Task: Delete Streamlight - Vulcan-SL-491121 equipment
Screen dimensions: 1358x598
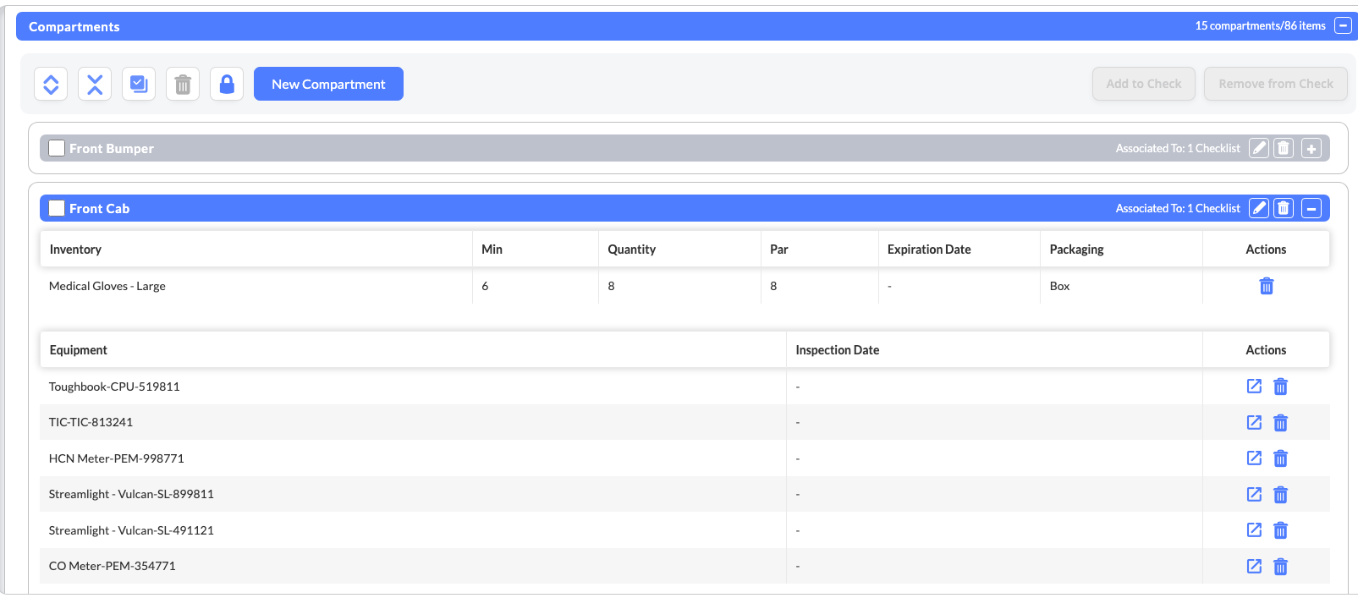Action: point(1280,530)
